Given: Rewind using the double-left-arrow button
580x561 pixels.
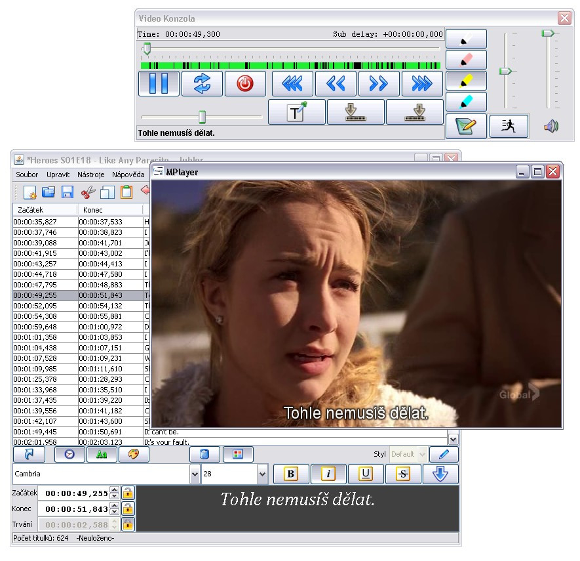Looking at the screenshot, I should point(336,84).
